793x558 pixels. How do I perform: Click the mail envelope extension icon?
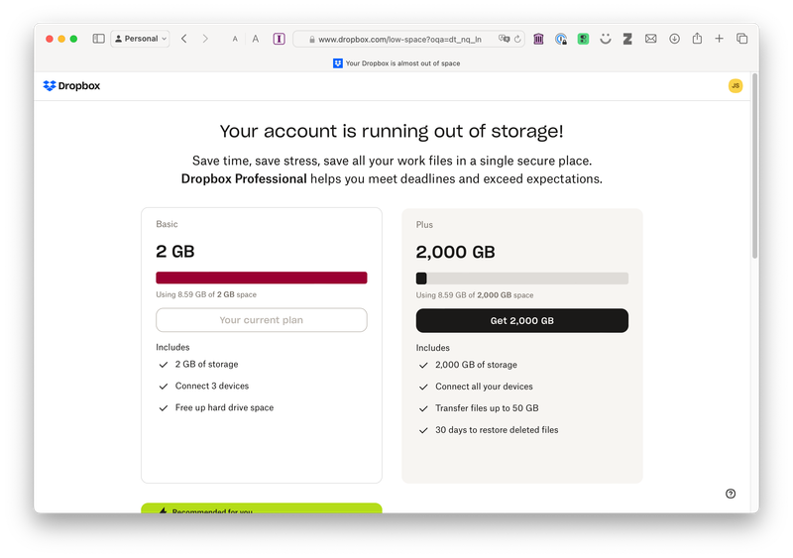[x=651, y=39]
